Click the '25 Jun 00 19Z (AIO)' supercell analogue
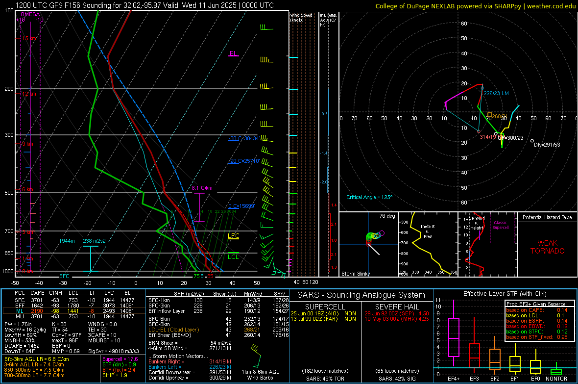 click(x=314, y=313)
